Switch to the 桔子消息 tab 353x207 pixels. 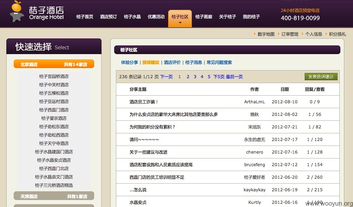[194, 62]
